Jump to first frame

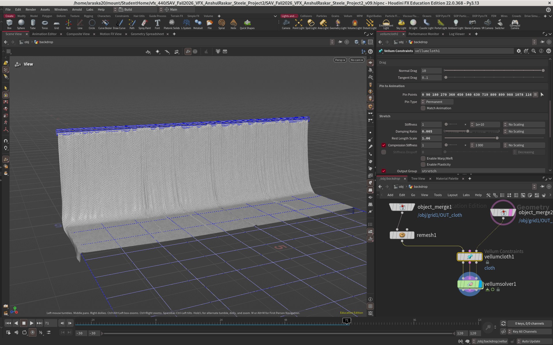pos(8,323)
